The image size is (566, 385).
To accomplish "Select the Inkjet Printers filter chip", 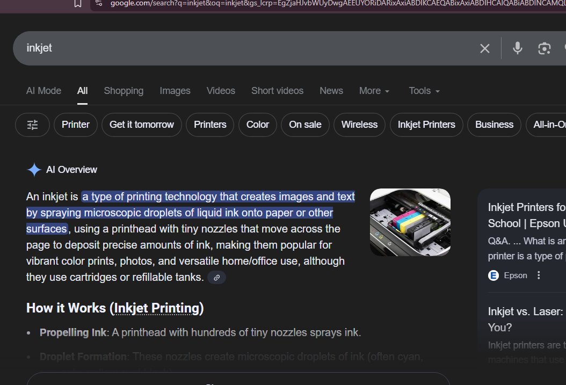I will click(426, 125).
